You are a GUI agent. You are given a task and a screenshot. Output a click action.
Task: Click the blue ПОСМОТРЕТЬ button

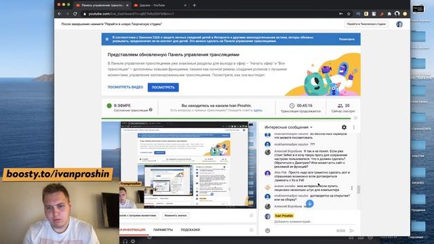(163, 87)
